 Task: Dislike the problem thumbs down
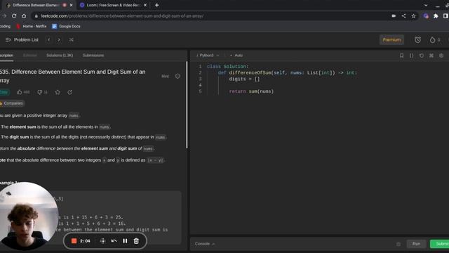pyautogui.click(x=40, y=92)
